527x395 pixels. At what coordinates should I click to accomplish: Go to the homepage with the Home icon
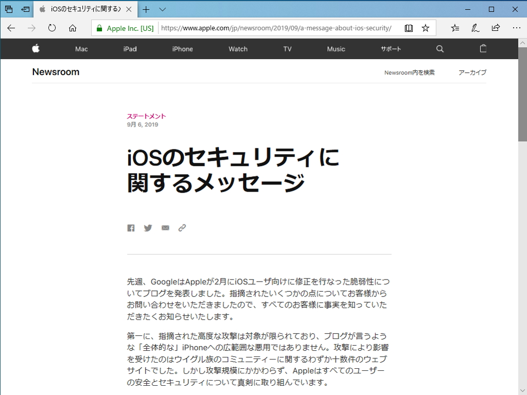(x=72, y=28)
